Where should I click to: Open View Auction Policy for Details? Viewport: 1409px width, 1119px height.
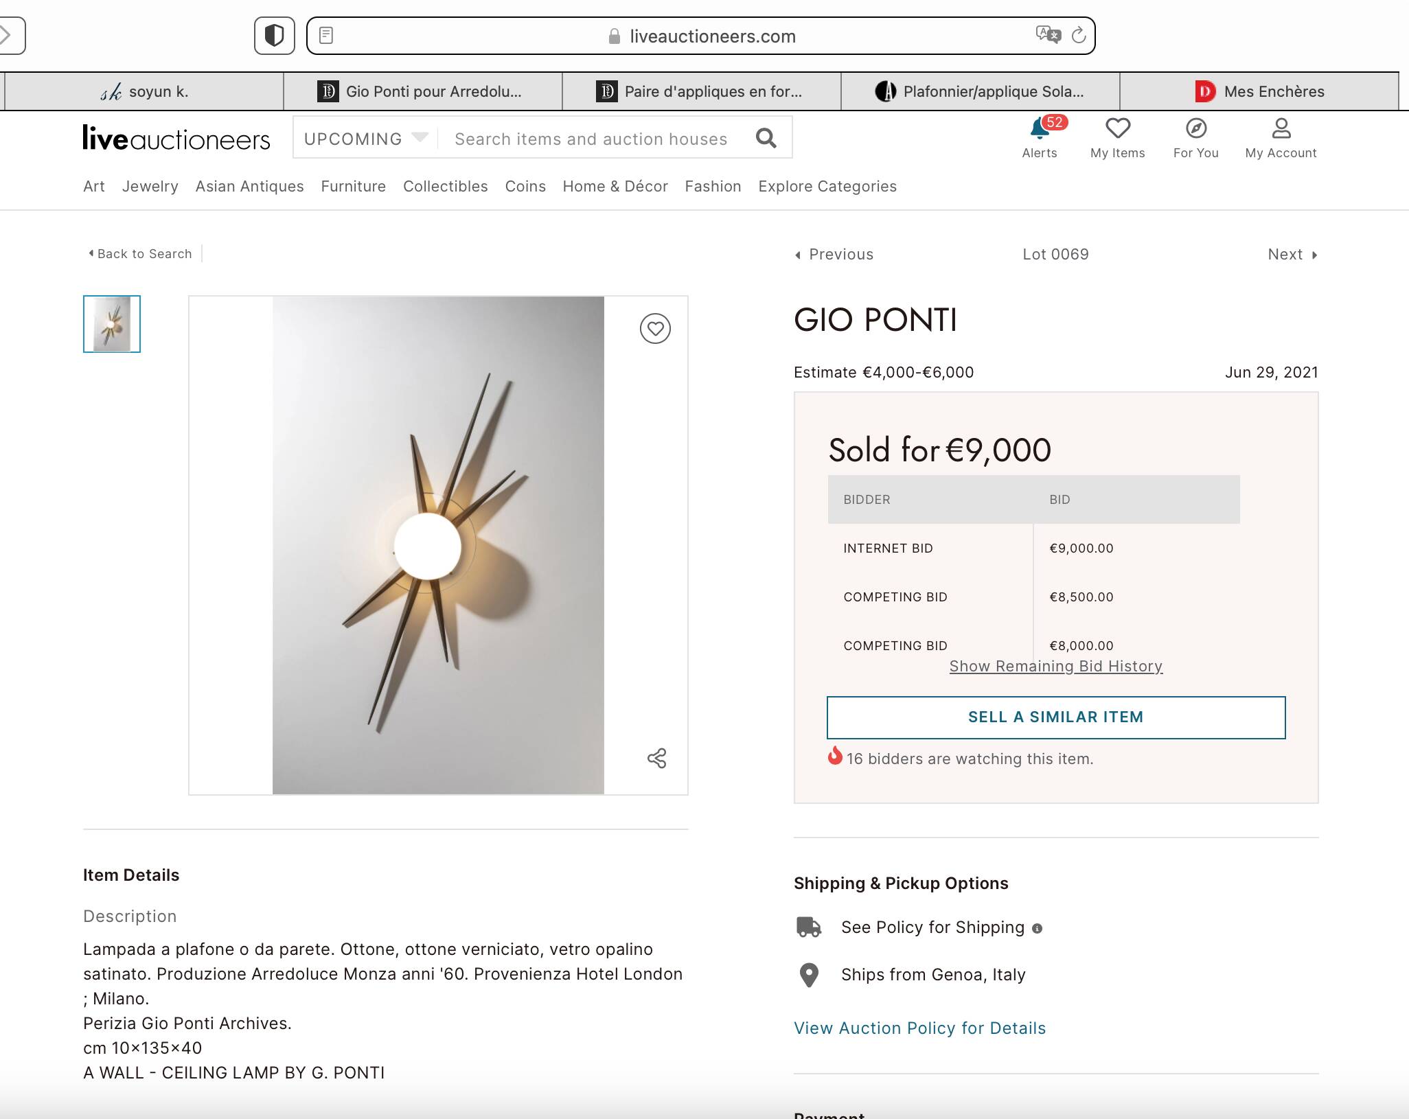[919, 1028]
